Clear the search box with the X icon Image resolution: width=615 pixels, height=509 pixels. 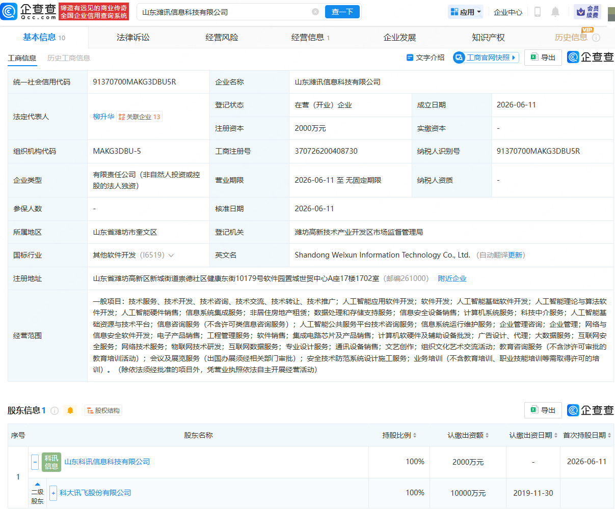coord(315,12)
